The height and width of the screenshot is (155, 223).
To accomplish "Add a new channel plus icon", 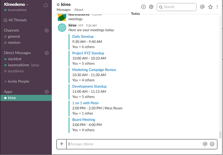I will 47,30.
